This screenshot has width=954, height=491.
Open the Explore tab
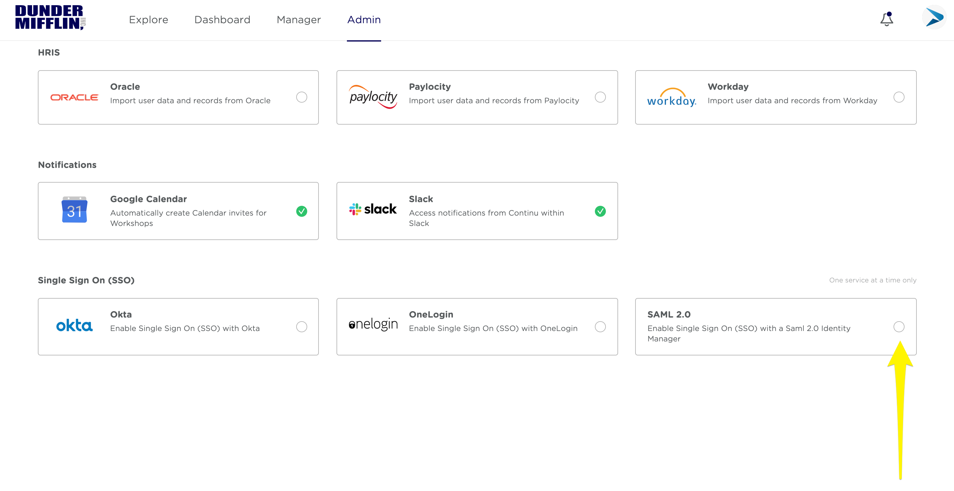pos(148,20)
